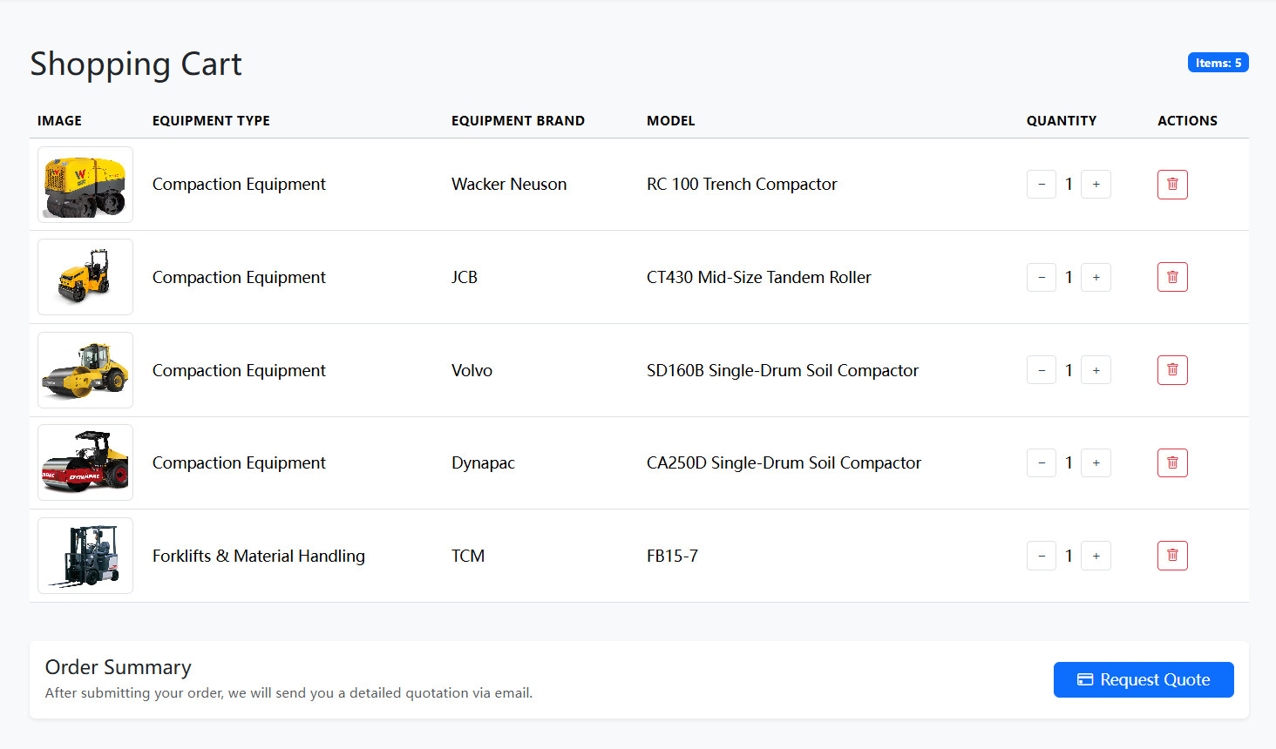Click the IMAGE column header
This screenshot has width=1276, height=749.
click(x=59, y=121)
